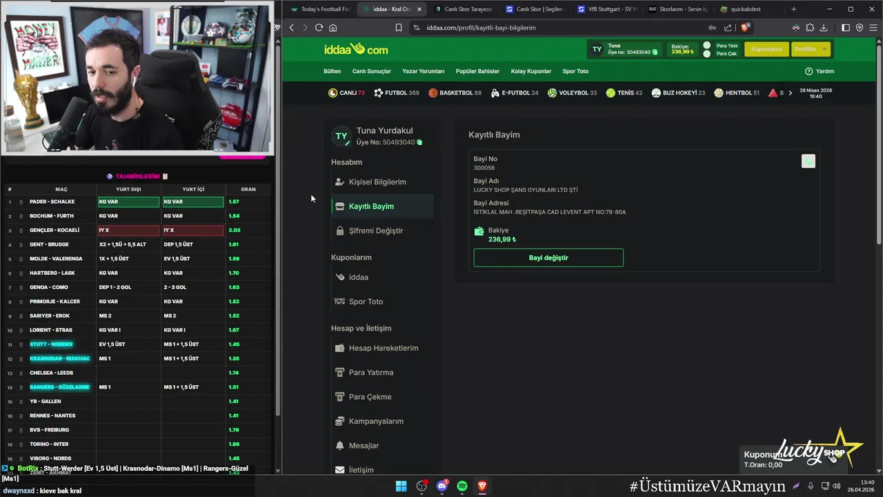Open Yardım help link
The image size is (883, 497).
(x=820, y=71)
